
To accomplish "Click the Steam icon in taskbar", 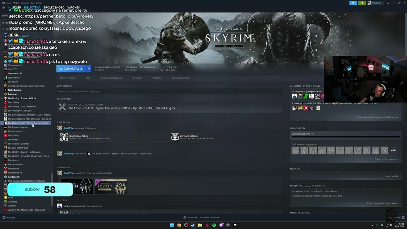I will [x=193, y=225].
